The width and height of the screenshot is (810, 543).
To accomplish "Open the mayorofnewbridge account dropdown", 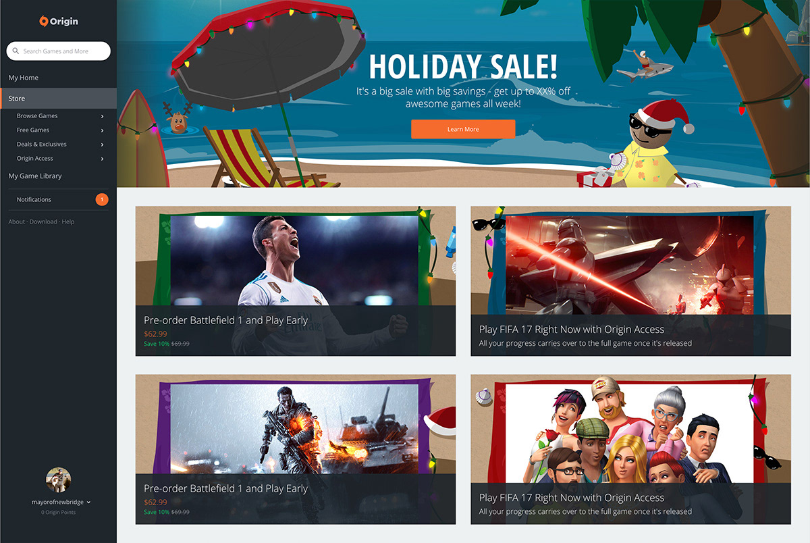I will [x=61, y=502].
